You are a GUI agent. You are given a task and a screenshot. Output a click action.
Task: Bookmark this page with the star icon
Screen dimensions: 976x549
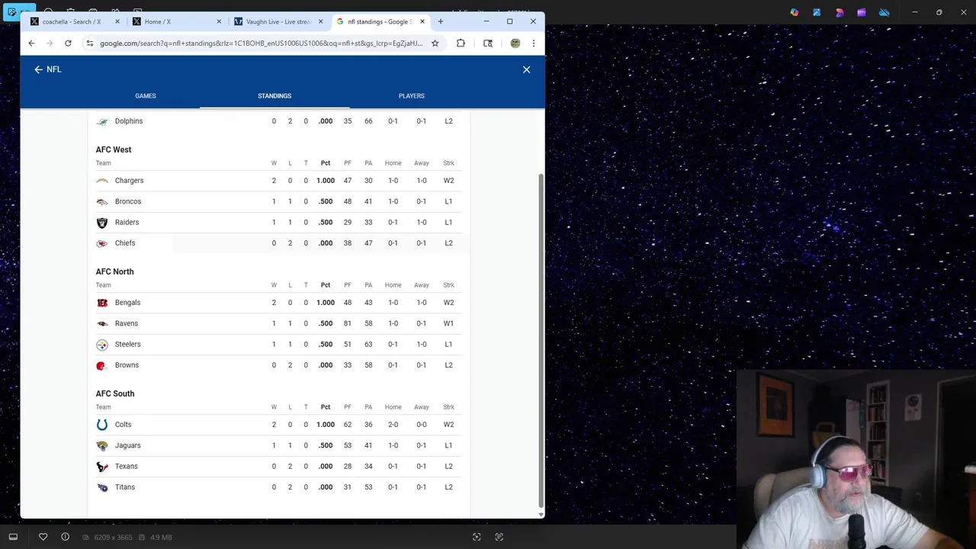click(435, 43)
